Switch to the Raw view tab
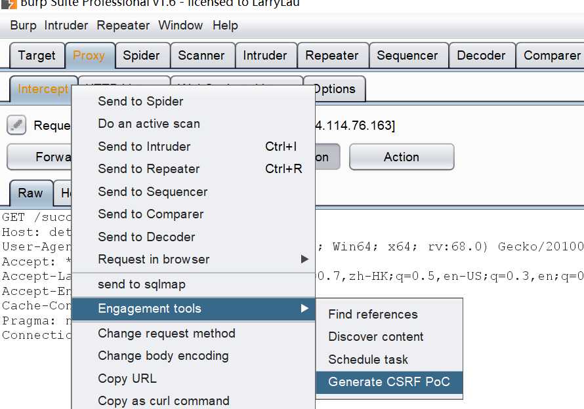Viewport: 584px width, 409px height. click(x=31, y=193)
